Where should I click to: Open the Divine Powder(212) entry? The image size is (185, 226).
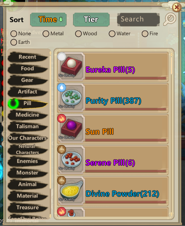pos(113,191)
